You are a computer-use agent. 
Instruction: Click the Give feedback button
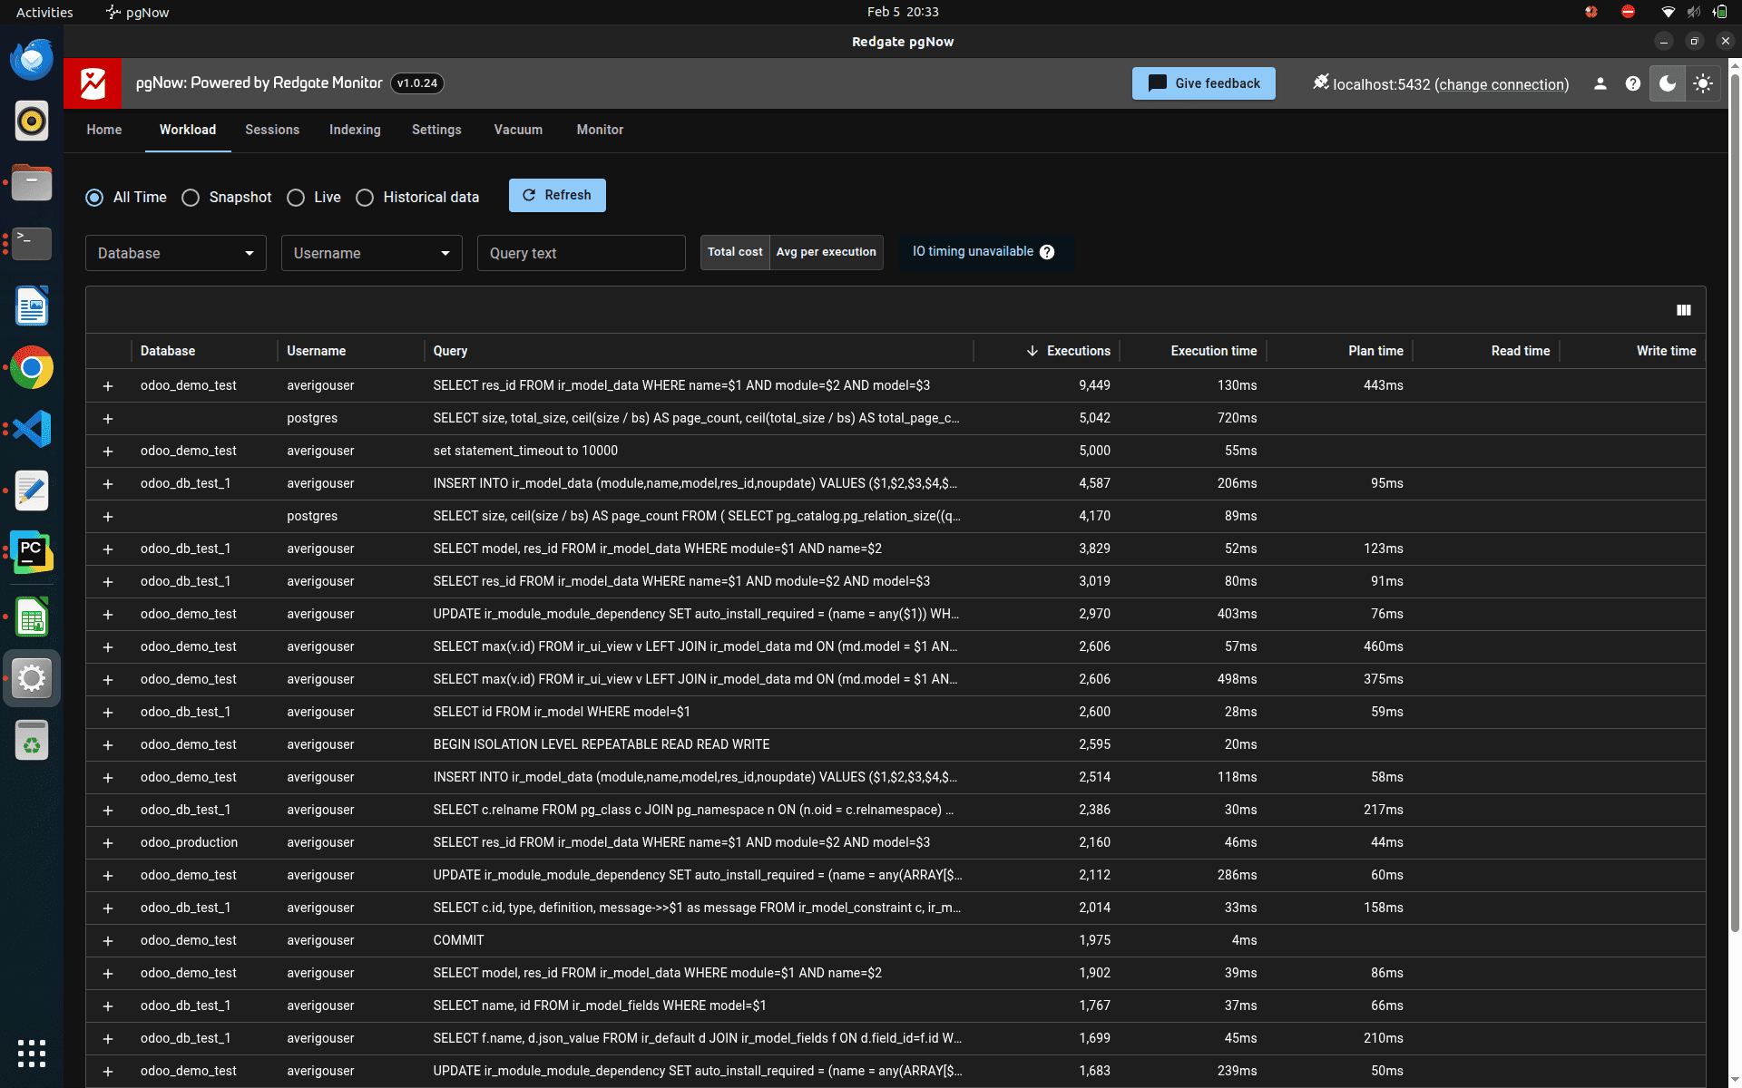[1203, 83]
